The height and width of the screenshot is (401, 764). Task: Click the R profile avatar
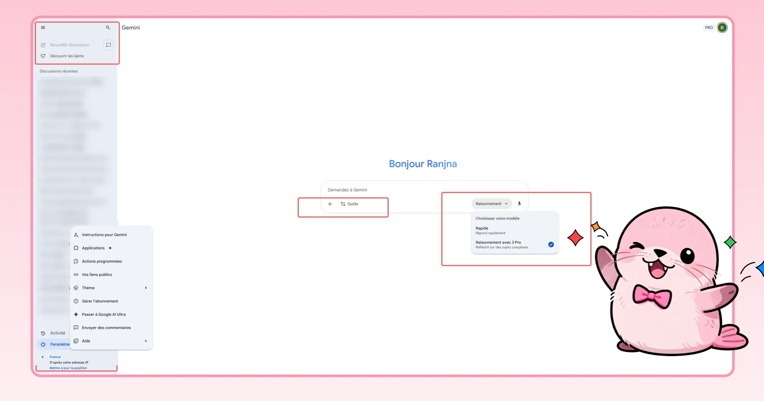(723, 27)
